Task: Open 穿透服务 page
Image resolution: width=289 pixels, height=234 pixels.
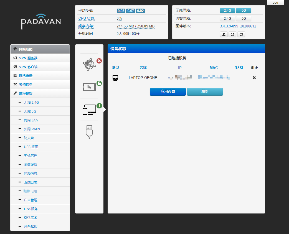Action: tap(40, 218)
